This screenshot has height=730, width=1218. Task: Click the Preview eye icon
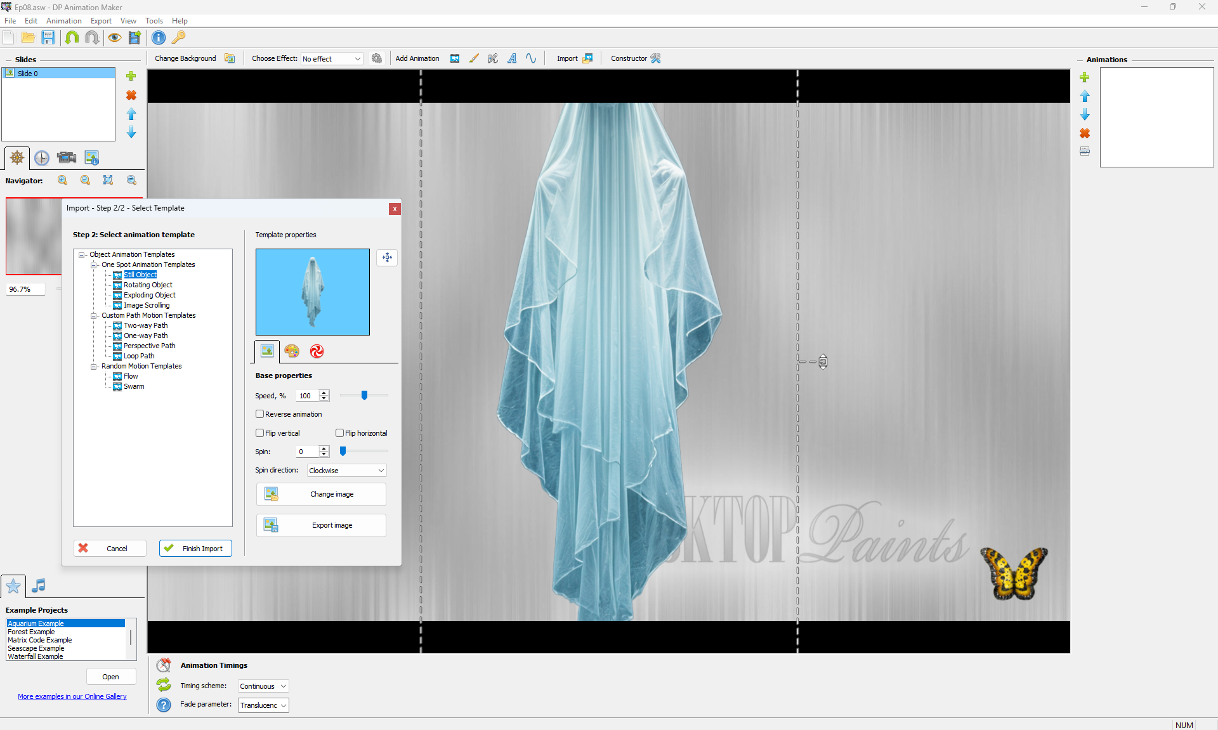(114, 37)
